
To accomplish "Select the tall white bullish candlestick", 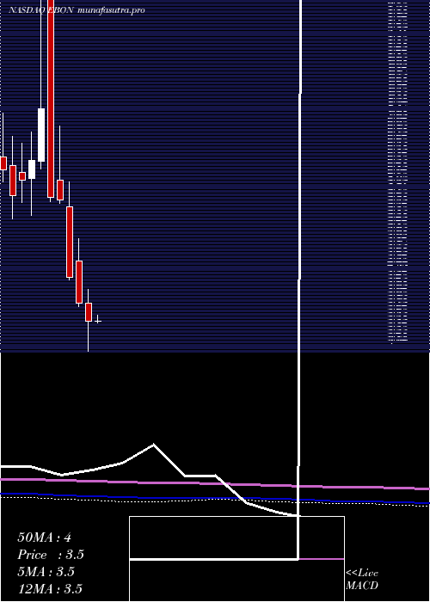I will [40, 135].
